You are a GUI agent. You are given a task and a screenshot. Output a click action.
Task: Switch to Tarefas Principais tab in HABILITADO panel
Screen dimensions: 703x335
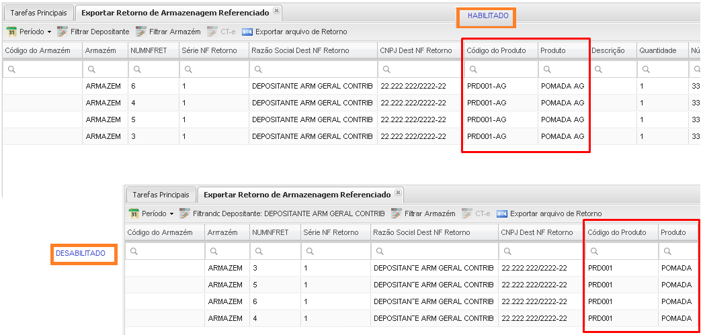point(38,13)
